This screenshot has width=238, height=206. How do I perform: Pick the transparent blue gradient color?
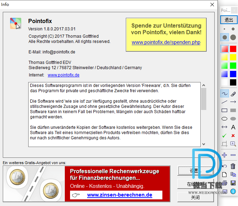pyautogui.click(x=224, y=74)
